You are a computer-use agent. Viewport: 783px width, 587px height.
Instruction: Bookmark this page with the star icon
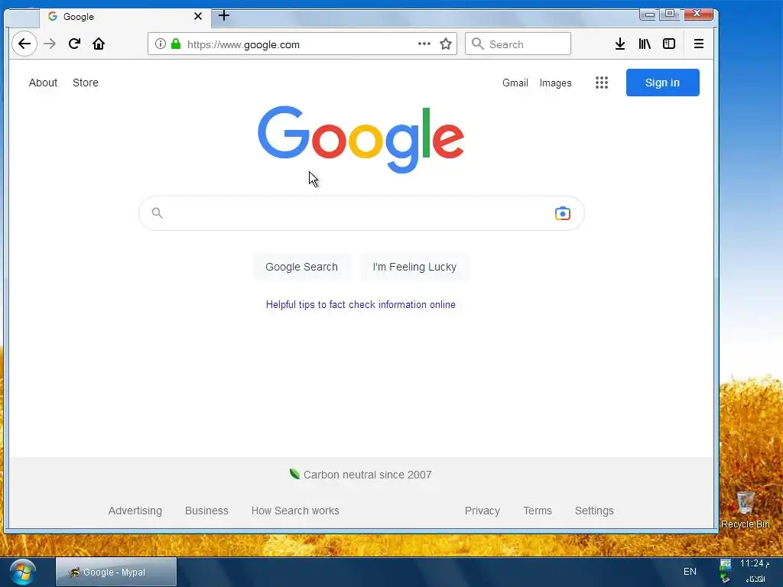[446, 44]
